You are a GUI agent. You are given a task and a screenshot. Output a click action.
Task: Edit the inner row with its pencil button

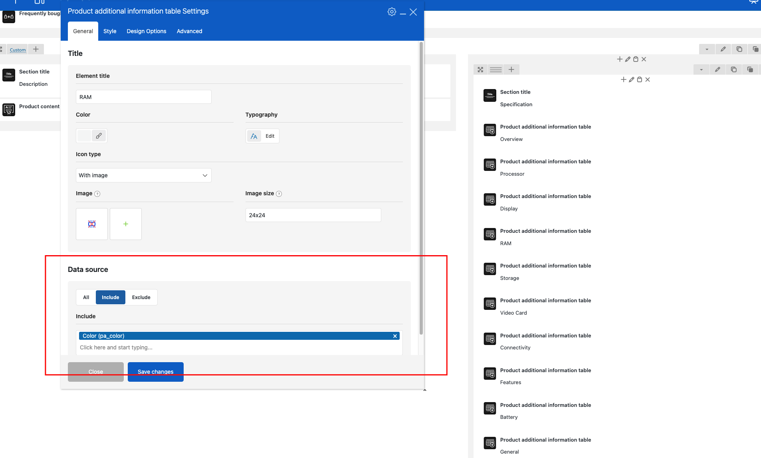coord(717,69)
